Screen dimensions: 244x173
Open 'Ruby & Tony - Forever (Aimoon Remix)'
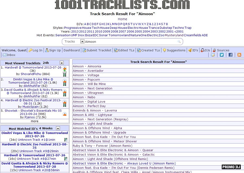(x=102, y=146)
